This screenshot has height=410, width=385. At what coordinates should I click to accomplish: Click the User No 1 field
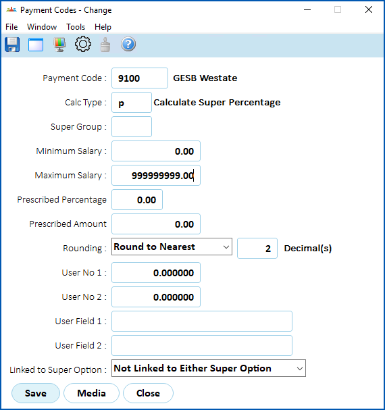(x=156, y=272)
